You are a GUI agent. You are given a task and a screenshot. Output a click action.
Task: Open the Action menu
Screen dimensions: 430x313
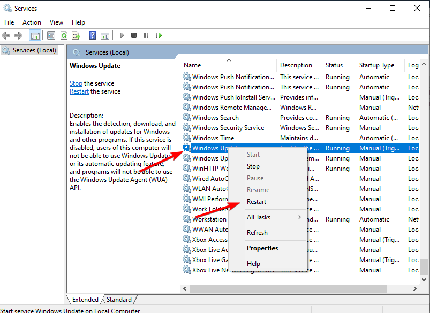click(32, 22)
